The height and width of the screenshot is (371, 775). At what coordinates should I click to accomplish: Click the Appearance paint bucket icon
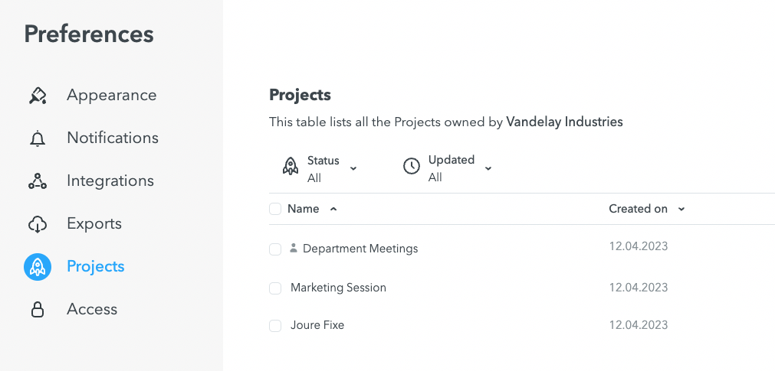[x=38, y=96]
